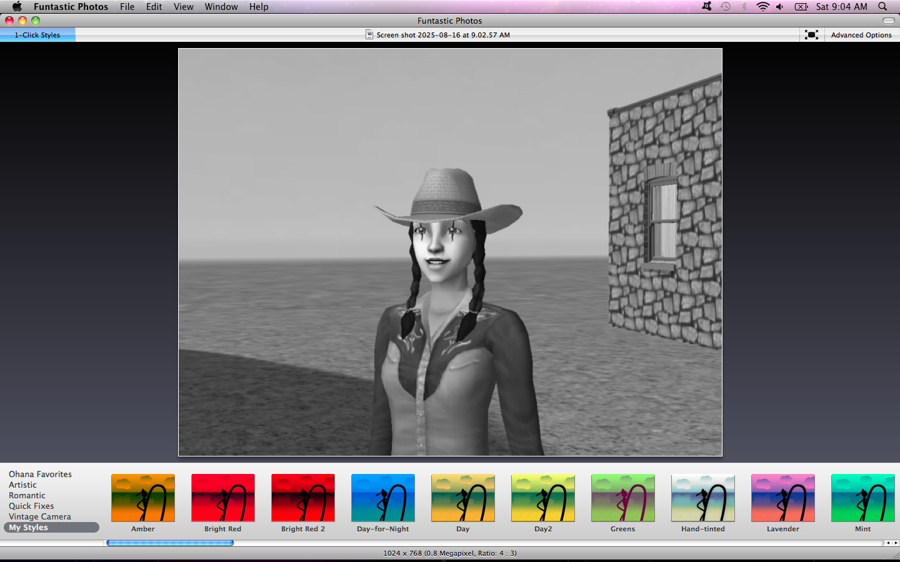Screen dimensions: 900x562
Task: Click the volume speaker icon
Action: [x=780, y=7]
